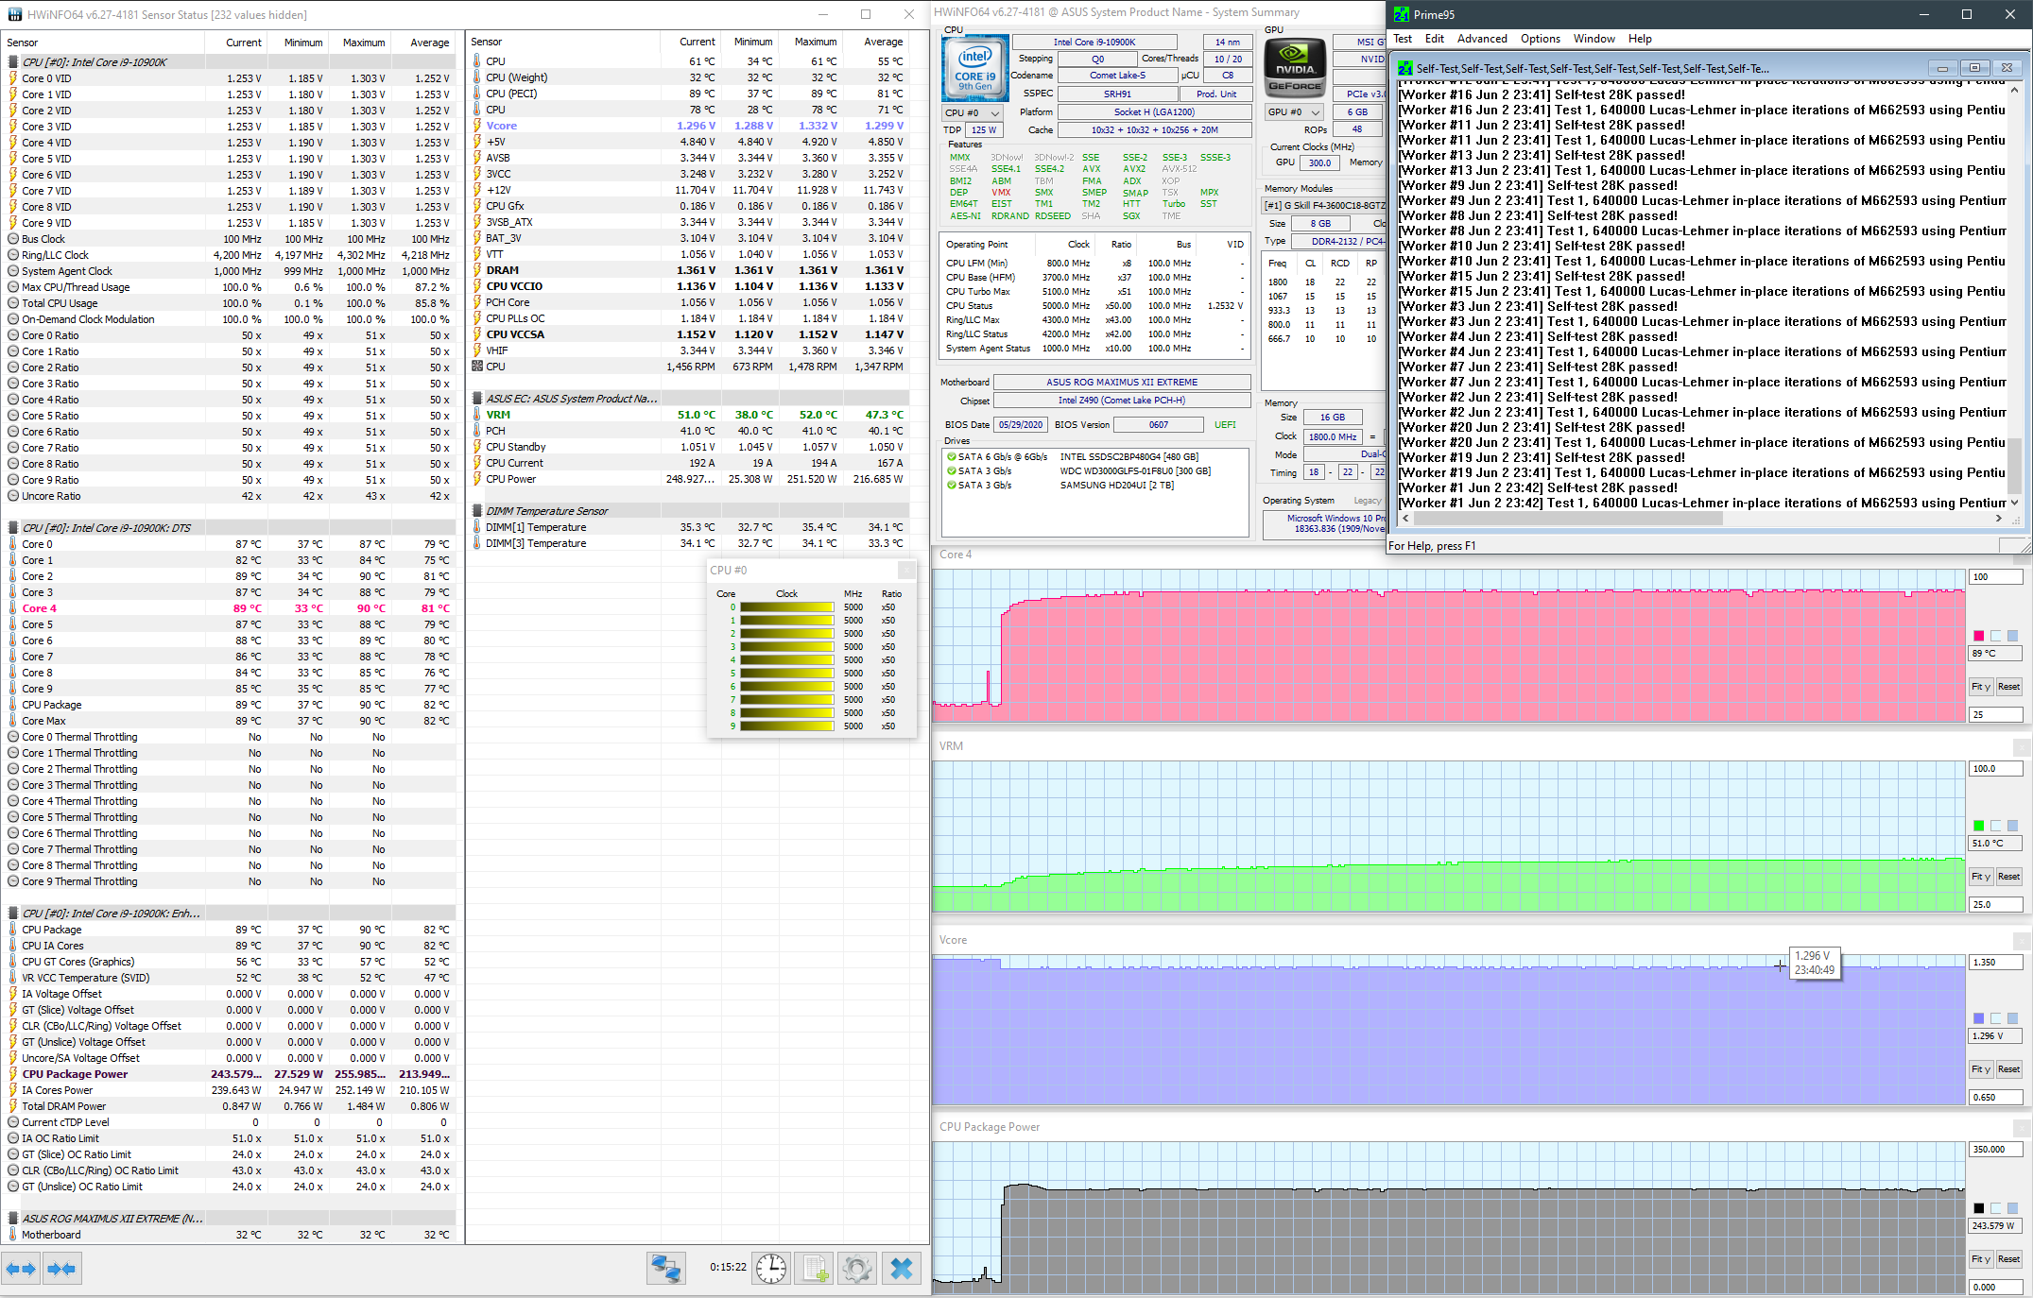Open the remote network monitoring icon

(665, 1269)
